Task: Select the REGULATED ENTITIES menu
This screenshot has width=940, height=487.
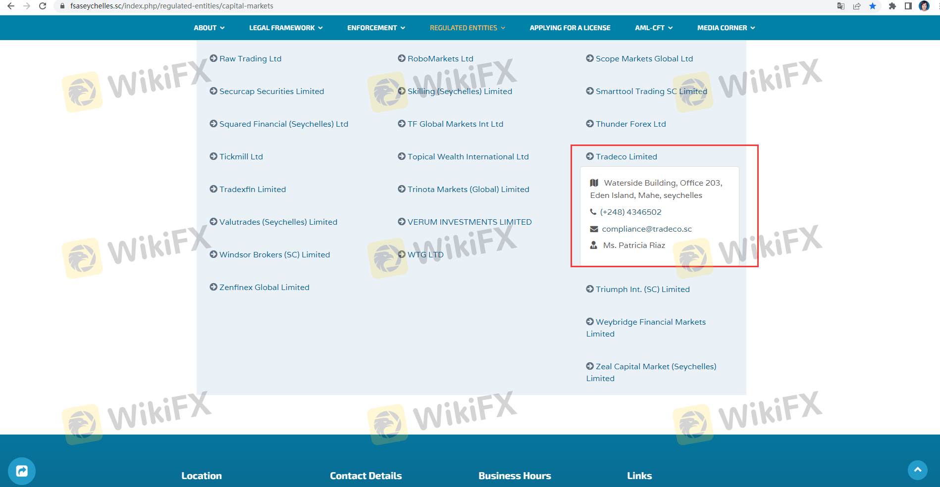Action: pos(468,28)
